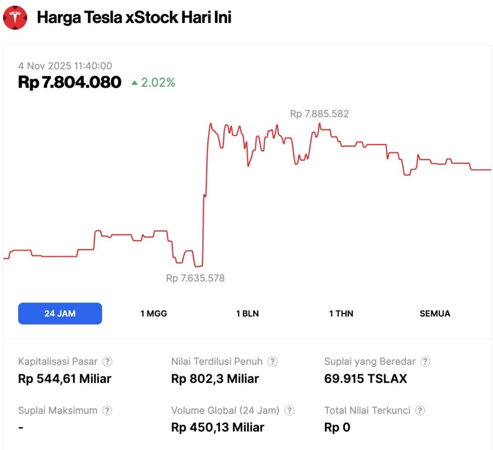Viewport: 493px width, 450px height.
Task: Click help icon beside Nilai Terdilusi Penuh
Action: coord(272,362)
